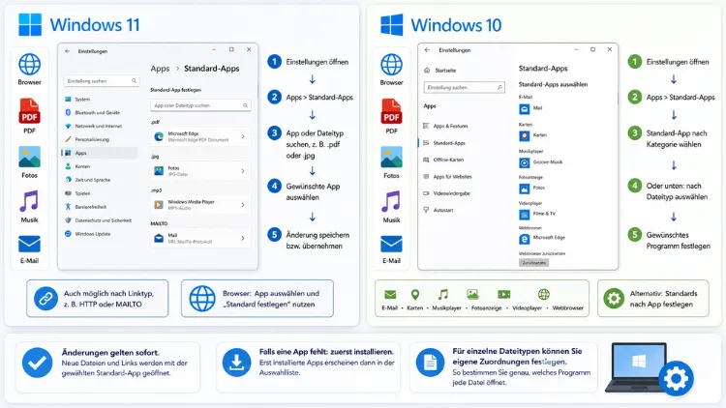Click the E-Mail envelope icon left of the Windows 10 settings window
The image size is (726, 408).
(391, 244)
